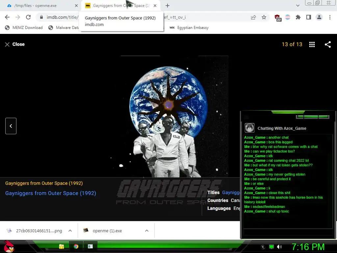This screenshot has height=253, width=337.
Task: Open the file explorer taskbar icon
Action: point(62,246)
